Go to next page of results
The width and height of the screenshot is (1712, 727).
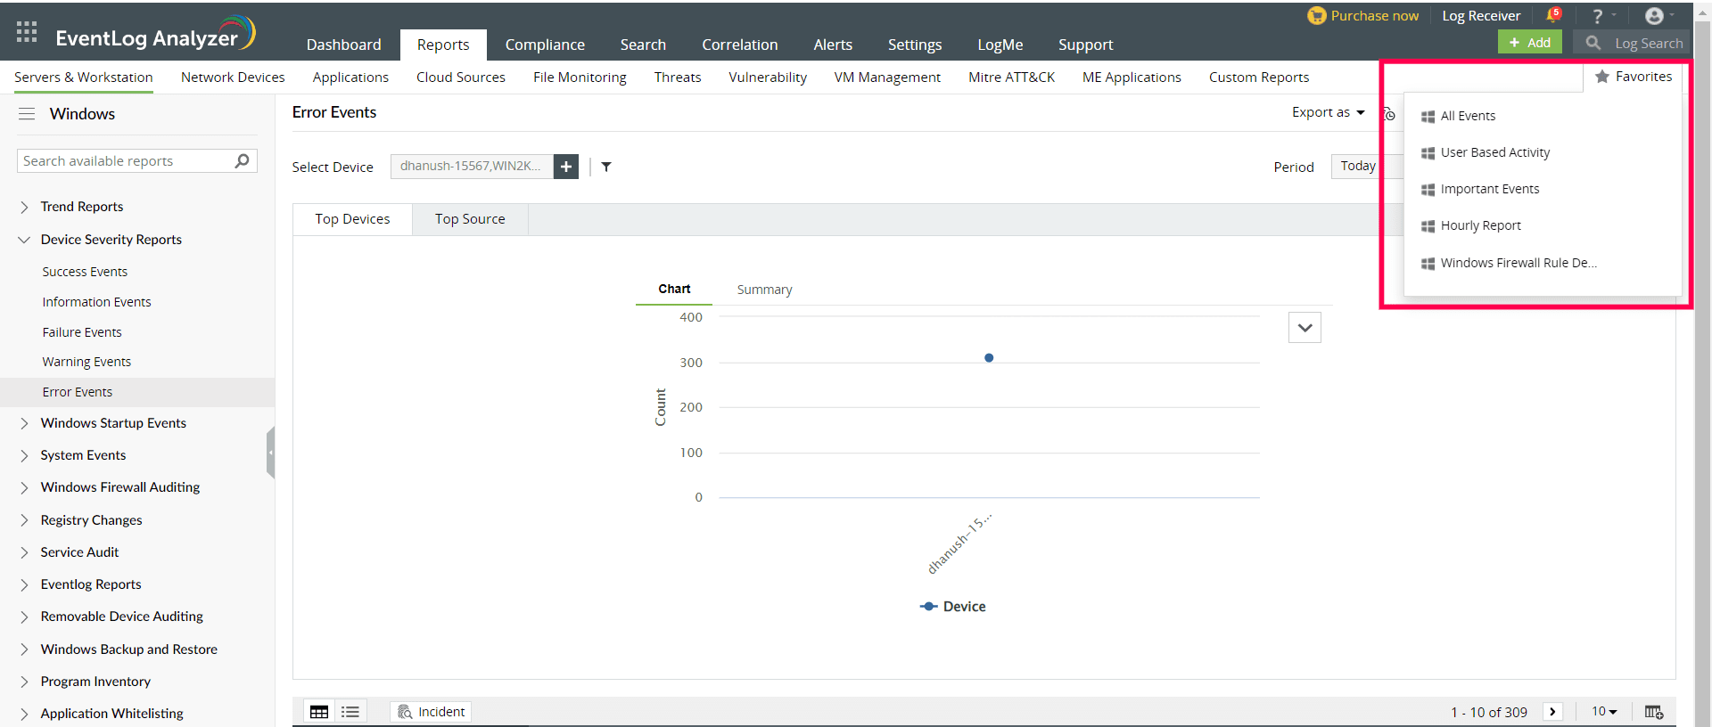pyautogui.click(x=1553, y=712)
